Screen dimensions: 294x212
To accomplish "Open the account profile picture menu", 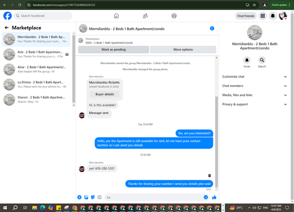I will coord(283,16).
